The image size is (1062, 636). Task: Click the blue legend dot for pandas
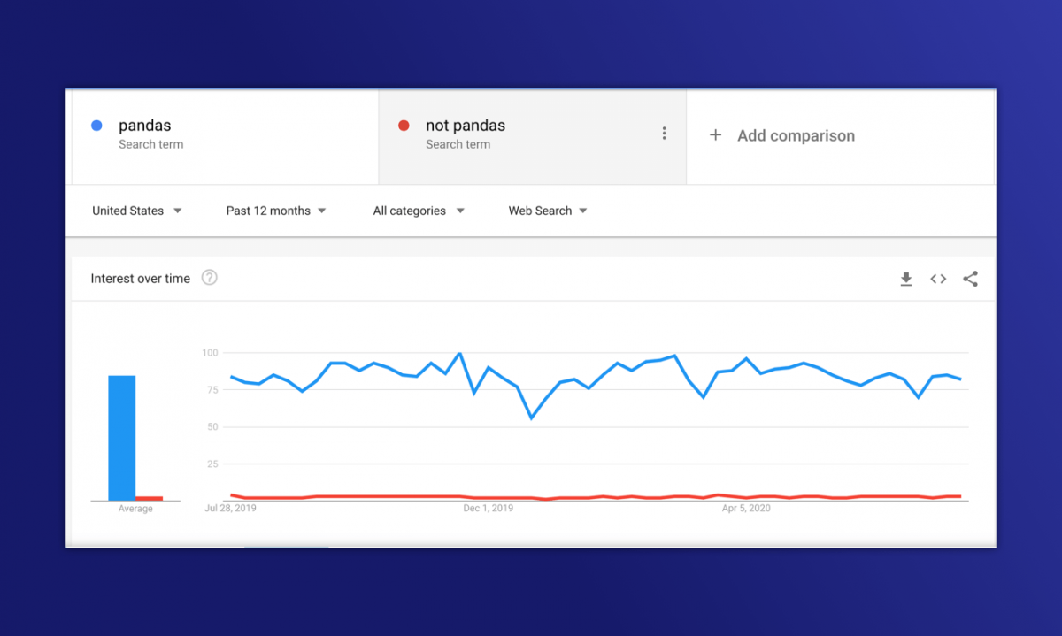click(x=96, y=126)
